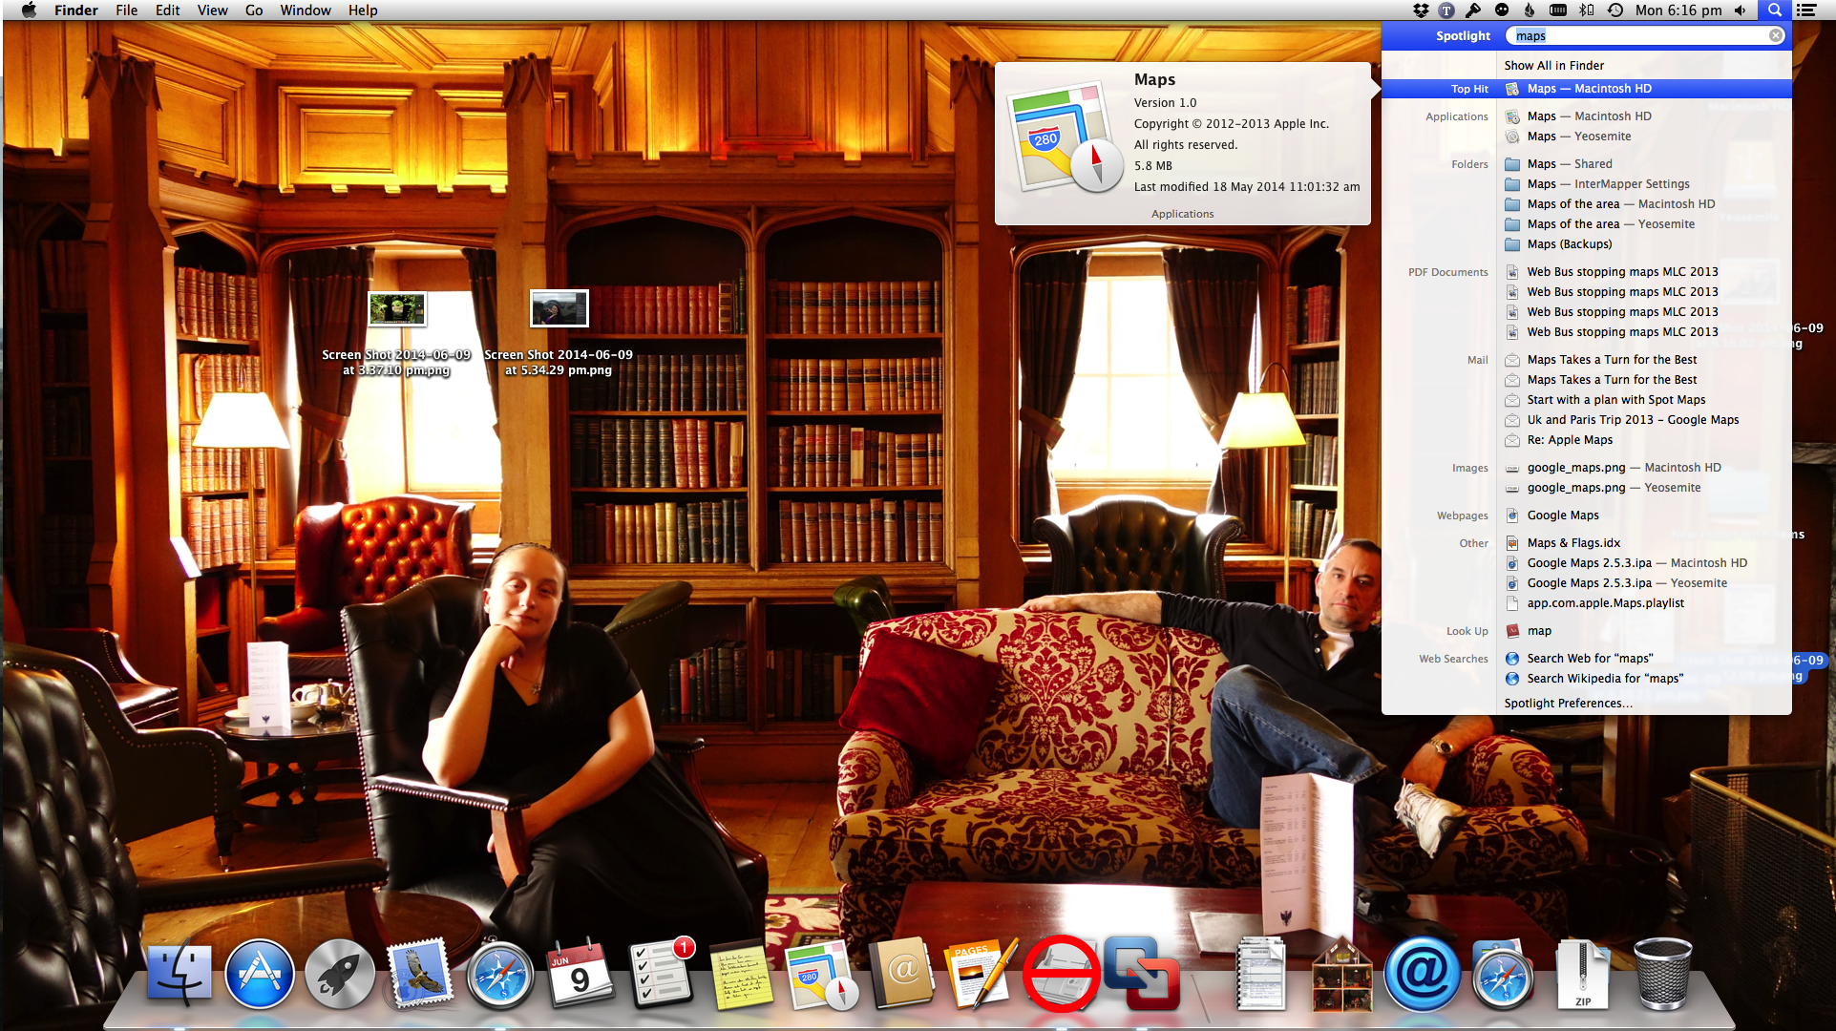The width and height of the screenshot is (1836, 1031).
Task: Launch Calendar from the Dock
Action: [580, 975]
